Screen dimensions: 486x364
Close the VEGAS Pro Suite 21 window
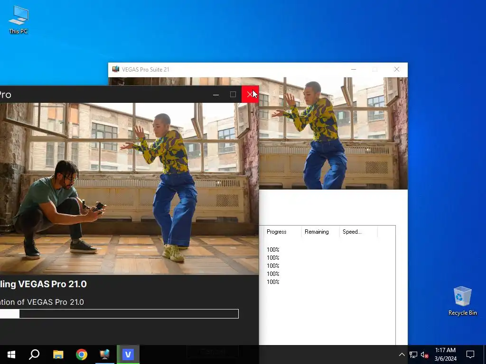[396, 69]
